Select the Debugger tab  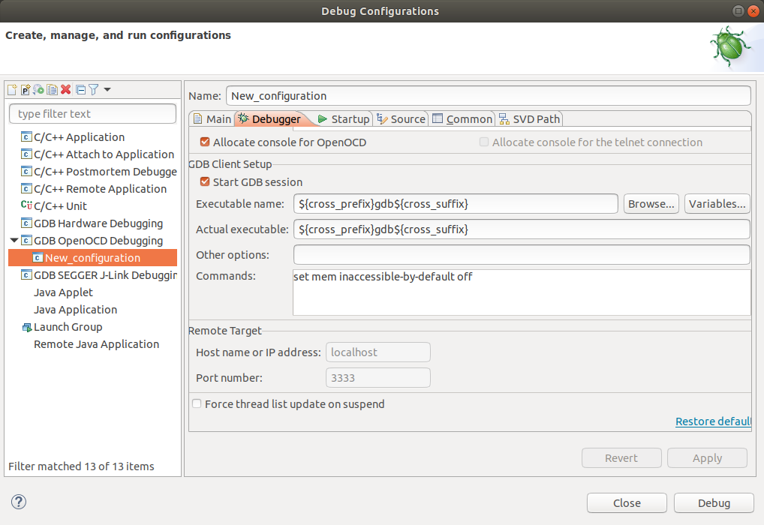[x=270, y=118]
